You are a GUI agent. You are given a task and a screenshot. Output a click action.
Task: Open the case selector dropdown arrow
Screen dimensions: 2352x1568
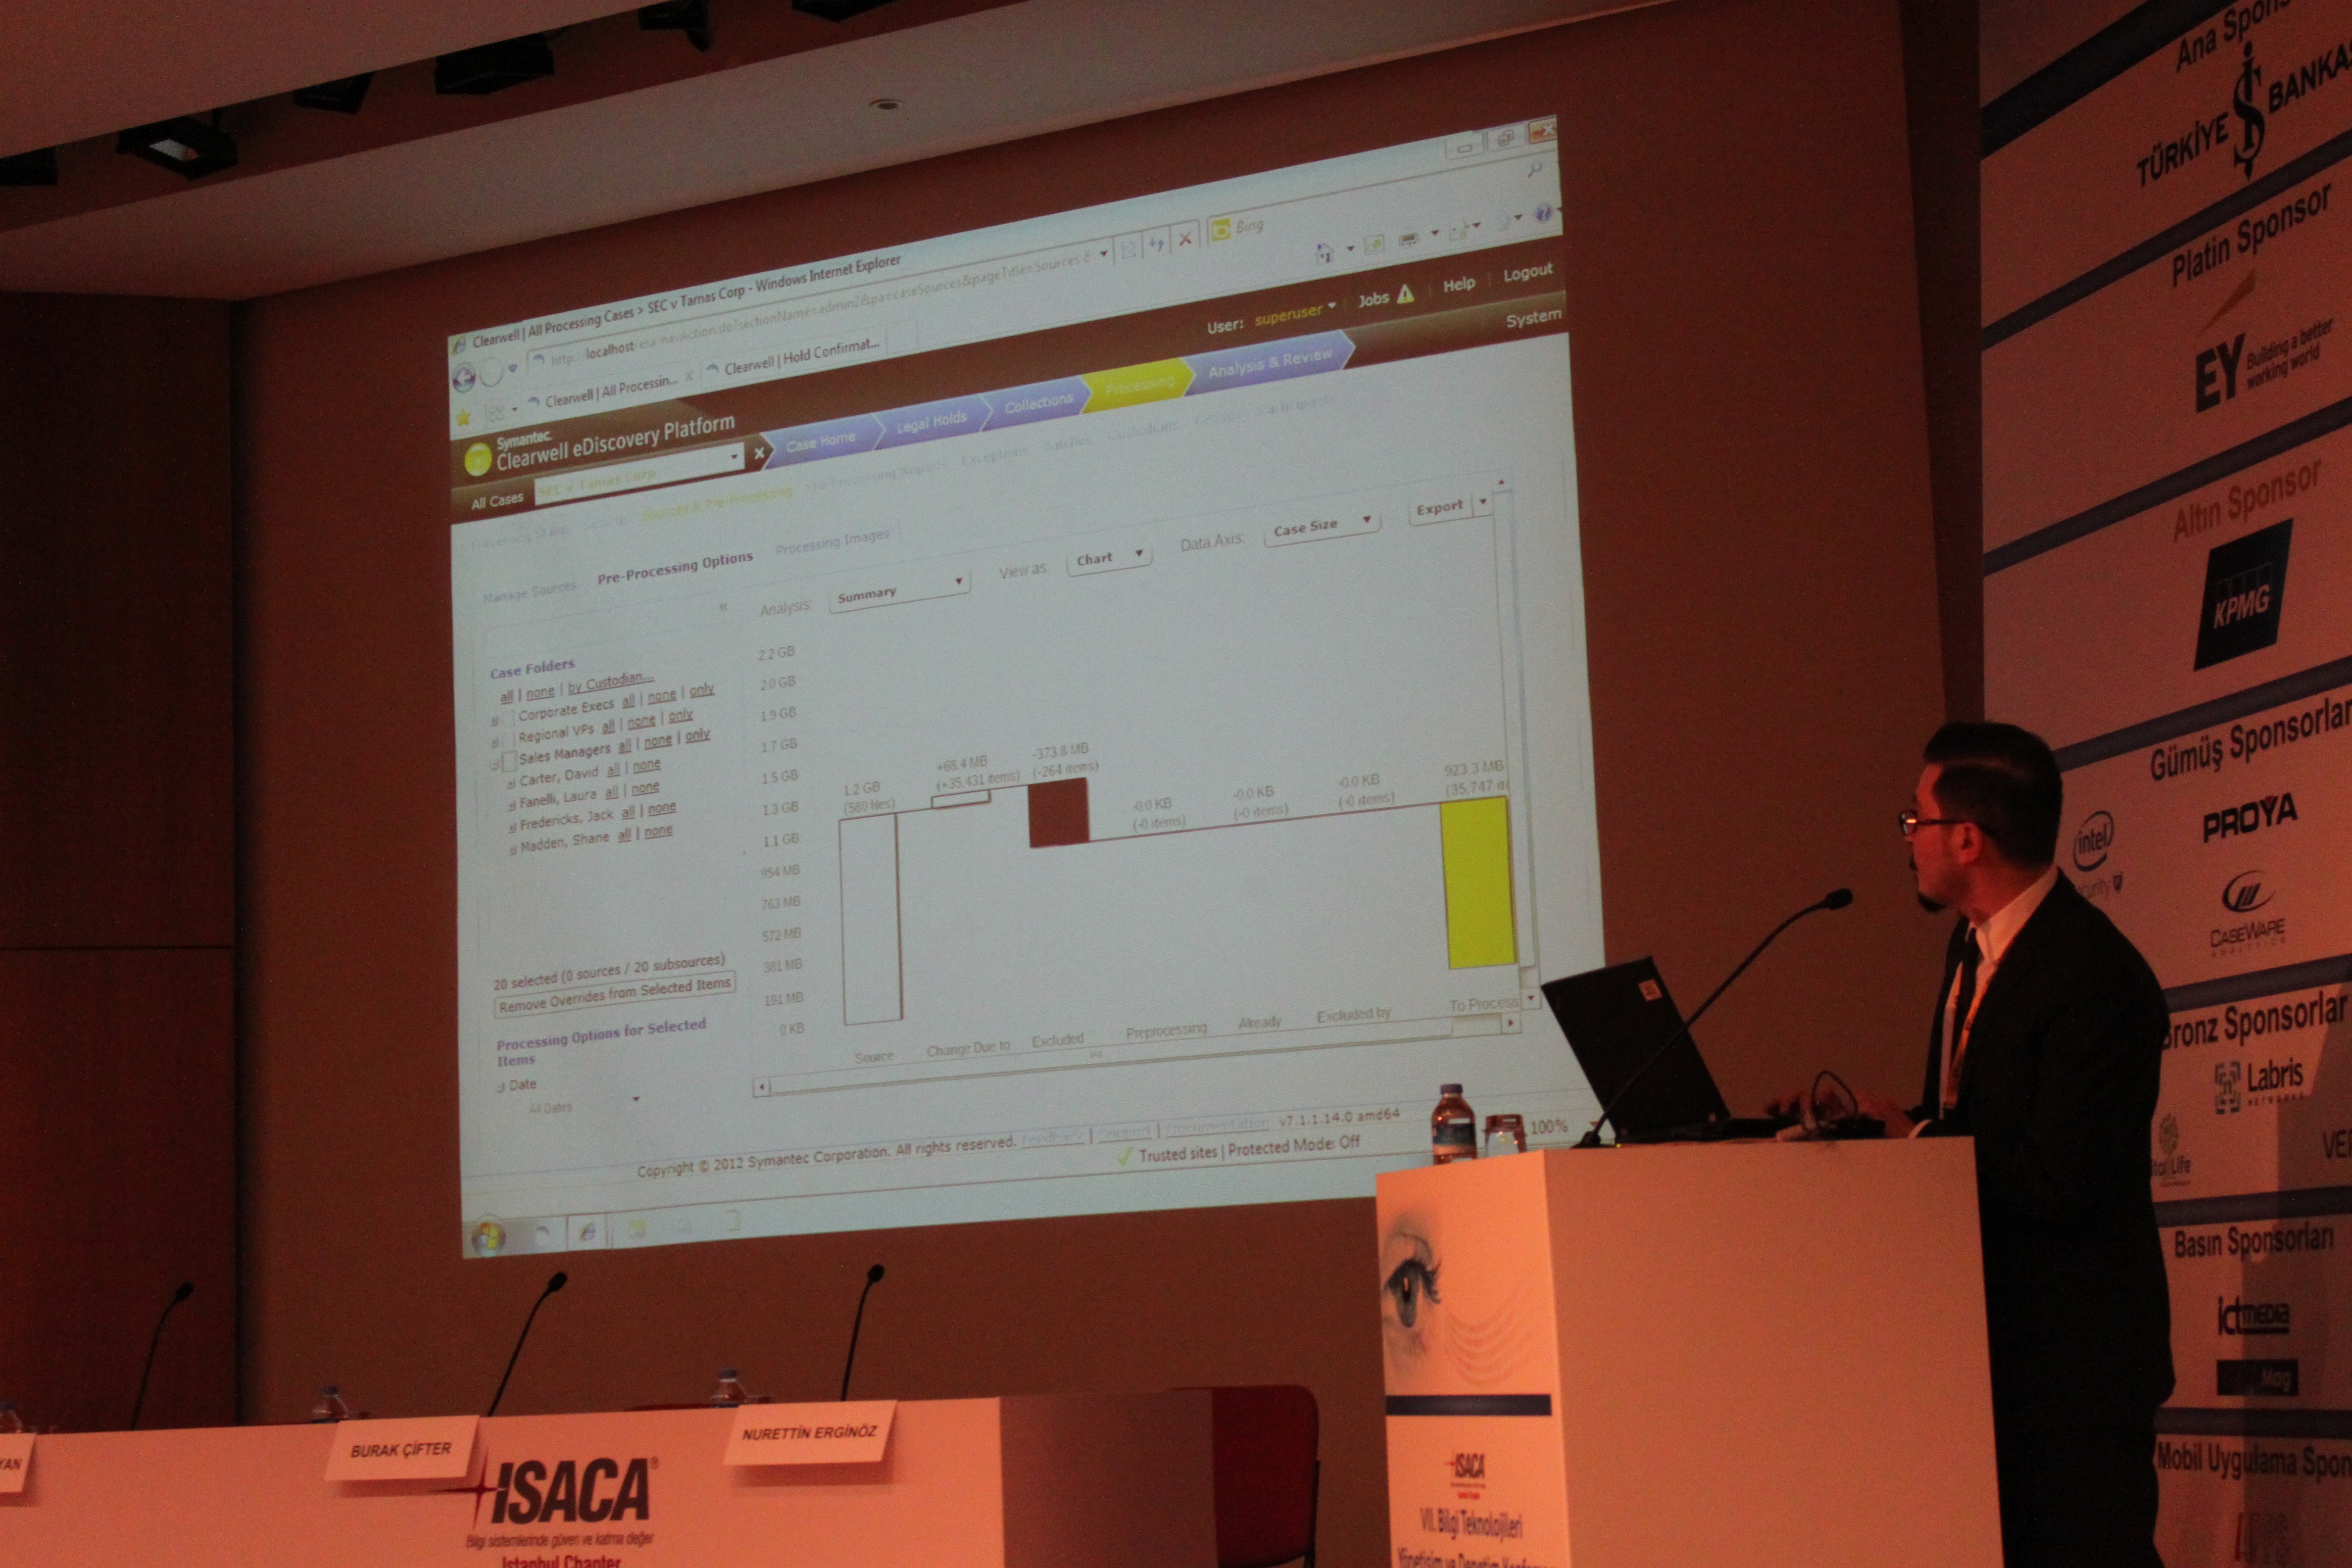[734, 457]
